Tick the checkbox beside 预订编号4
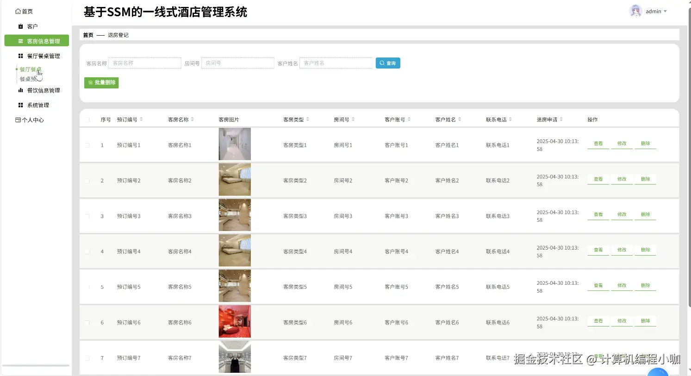This screenshot has height=376, width=691. pyautogui.click(x=87, y=251)
